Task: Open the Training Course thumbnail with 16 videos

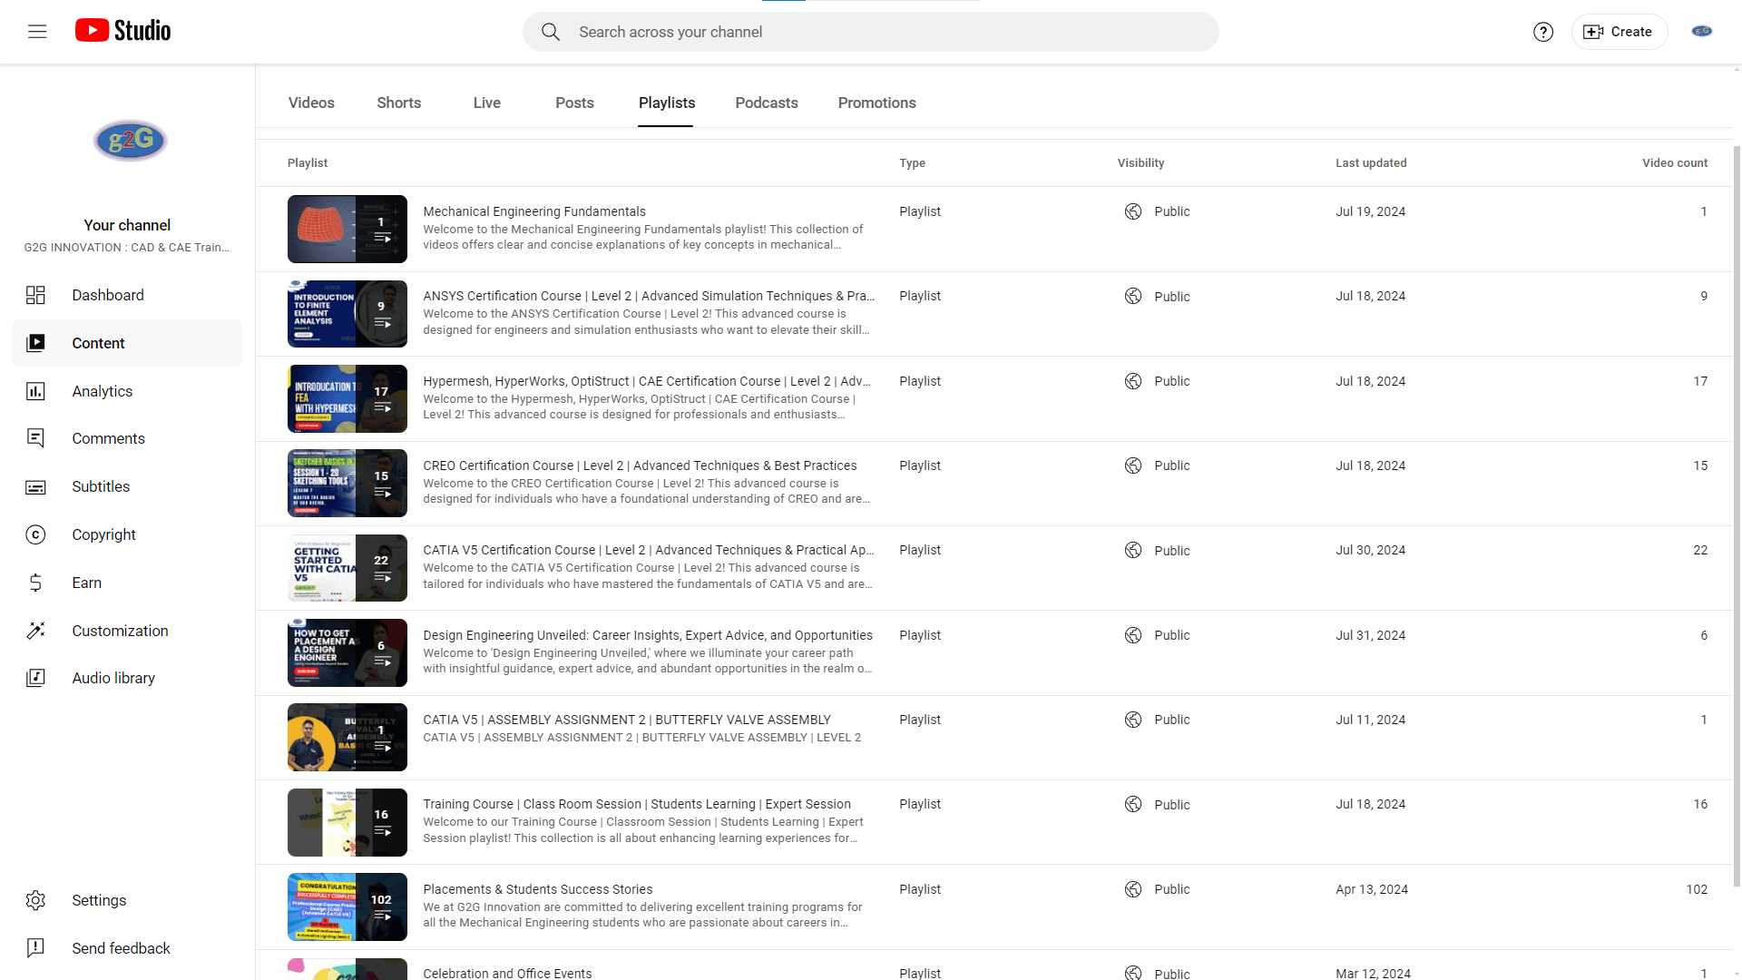Action: click(x=347, y=823)
